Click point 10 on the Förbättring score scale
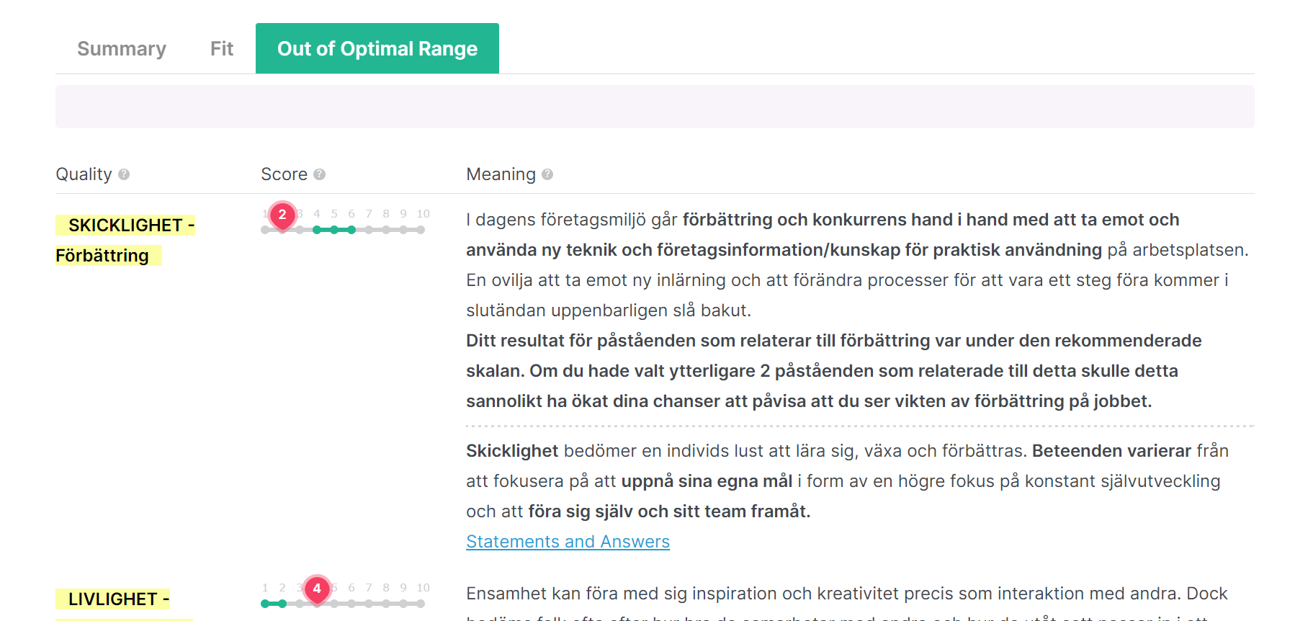This screenshot has height=621, width=1295. pyautogui.click(x=421, y=230)
